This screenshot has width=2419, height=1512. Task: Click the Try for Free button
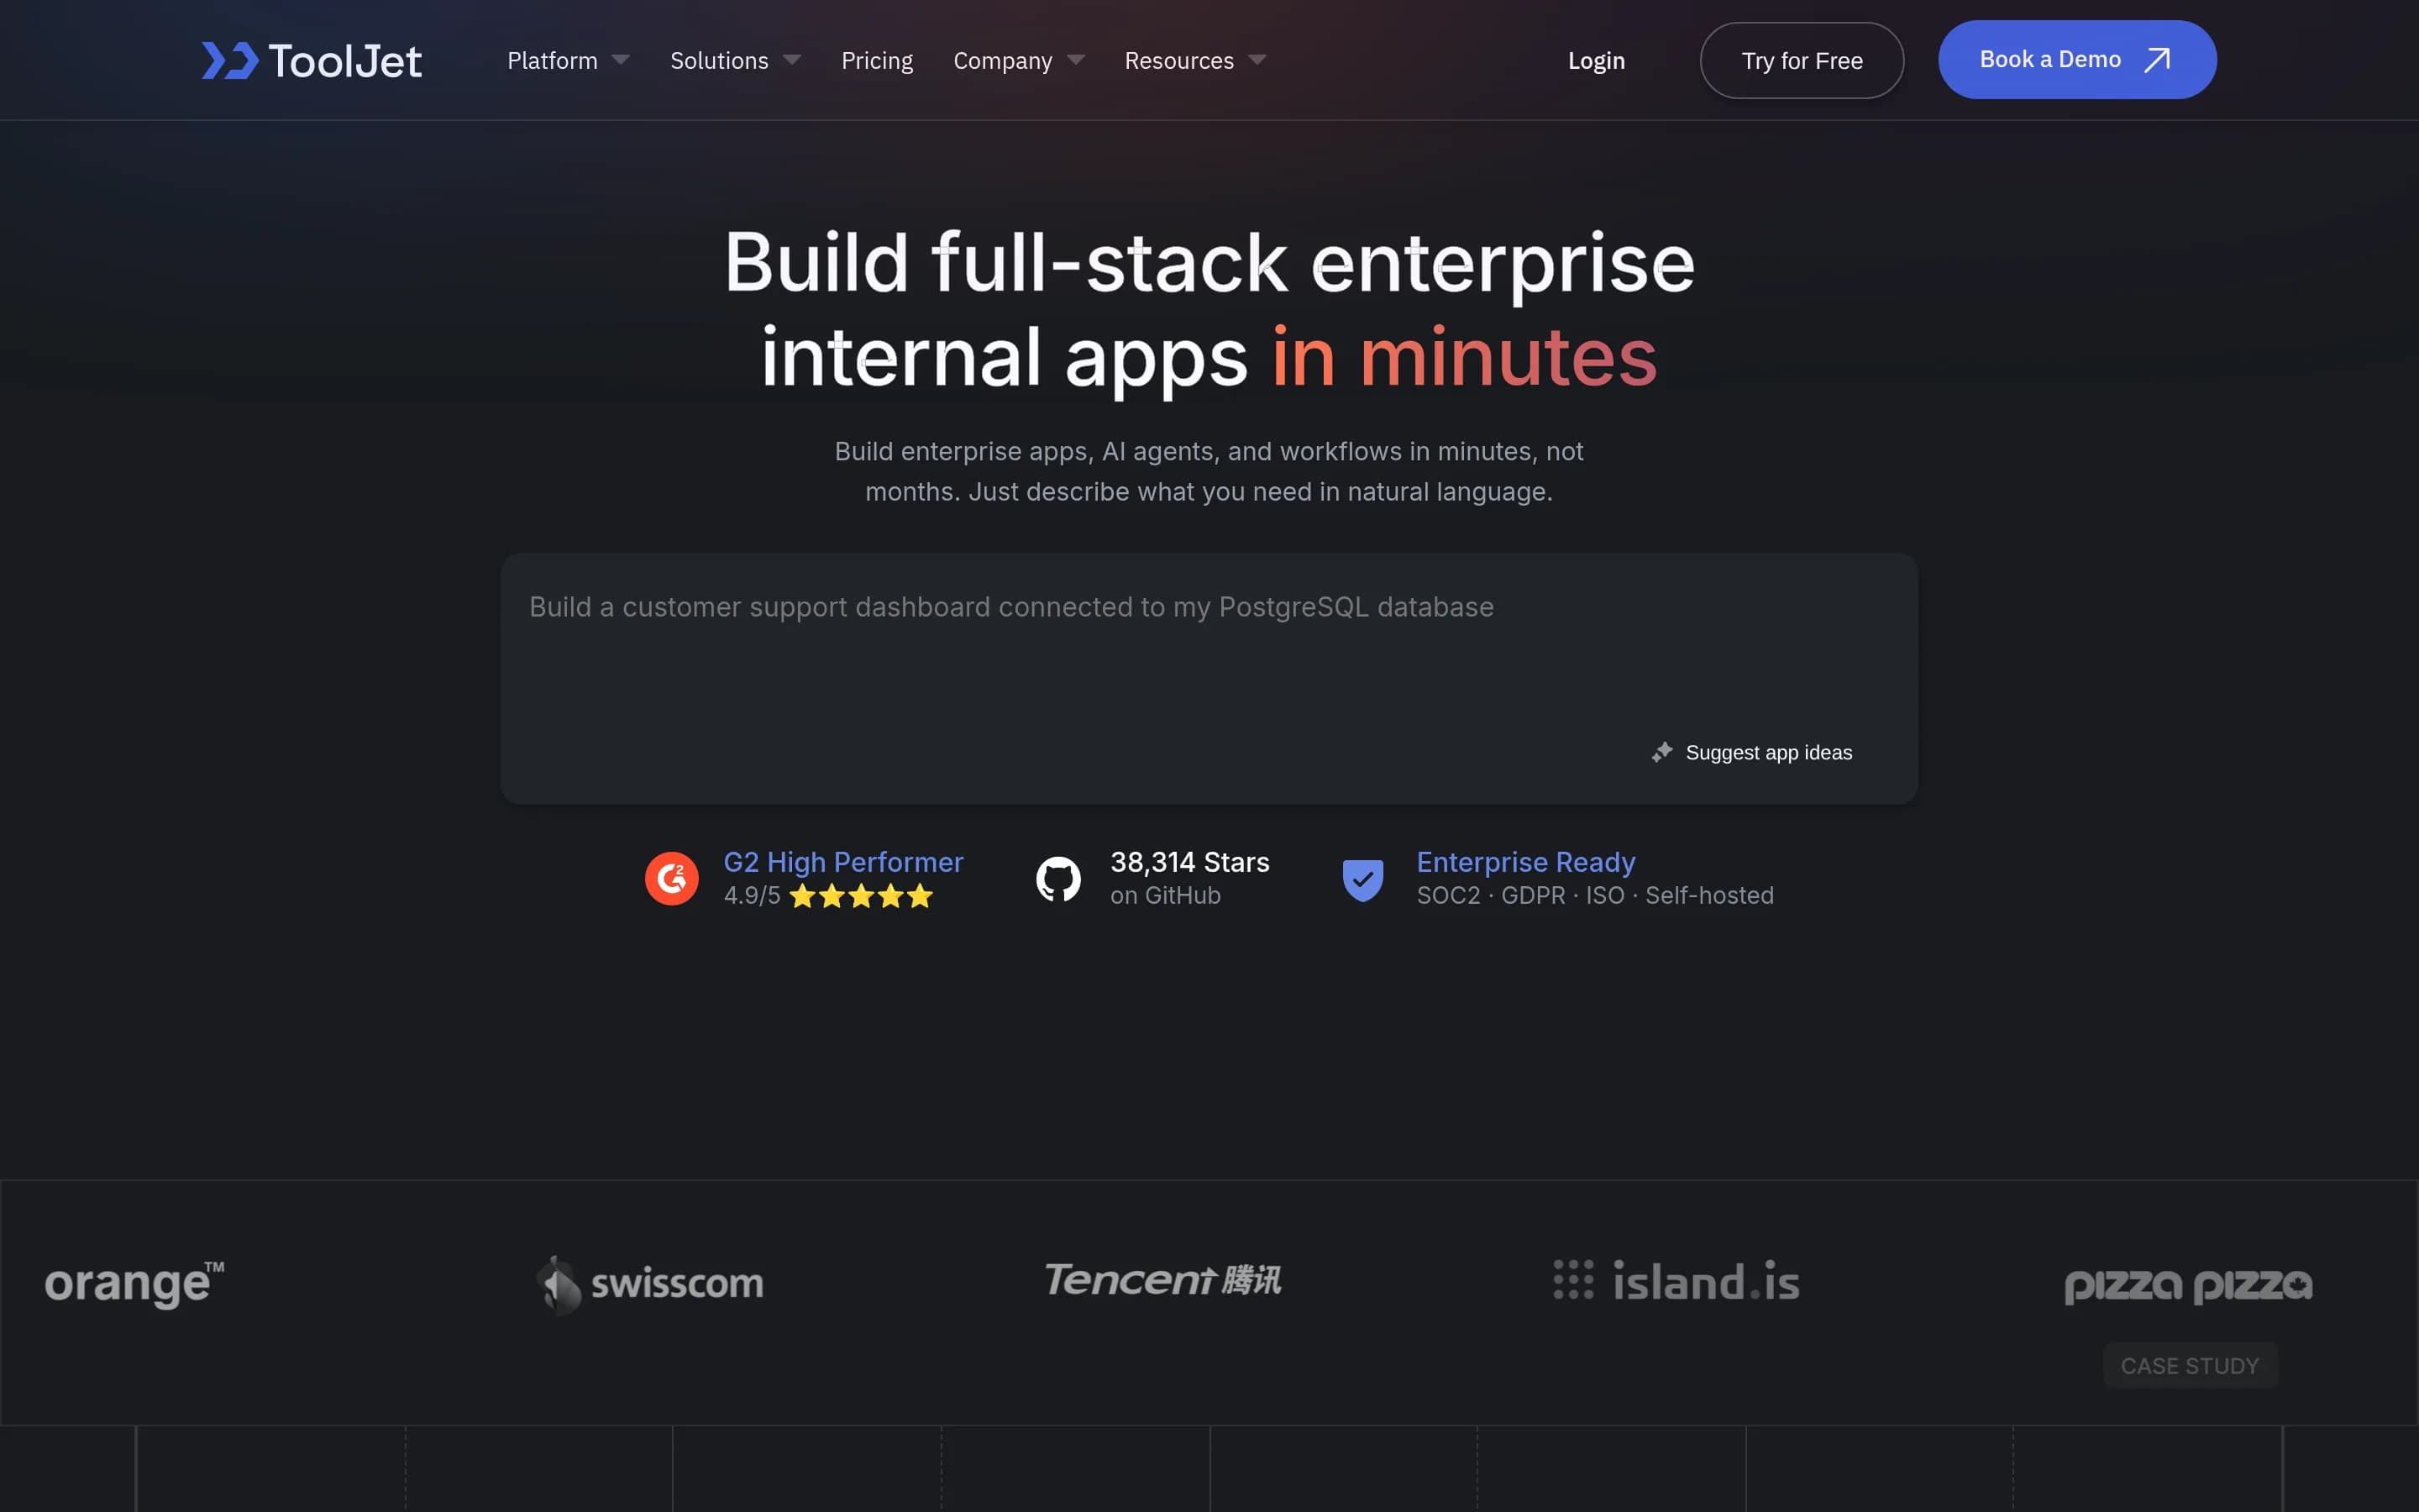coord(1802,61)
